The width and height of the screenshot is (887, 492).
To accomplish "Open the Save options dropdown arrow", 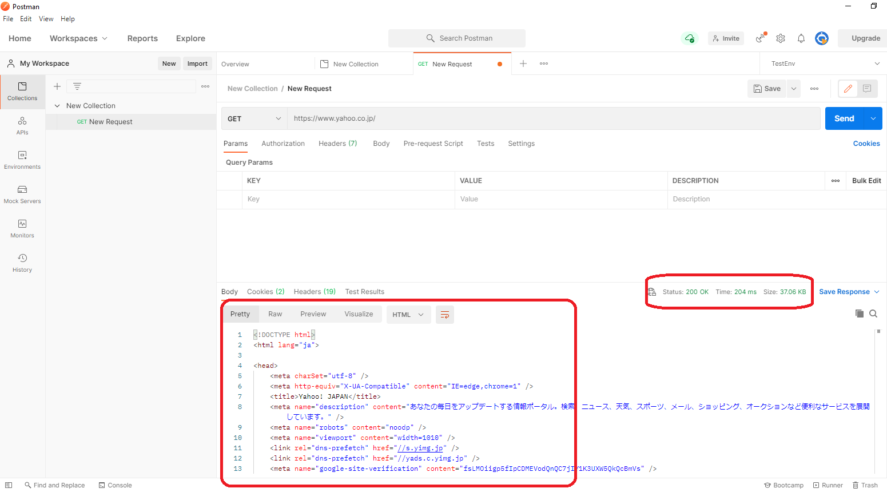I will click(x=794, y=89).
